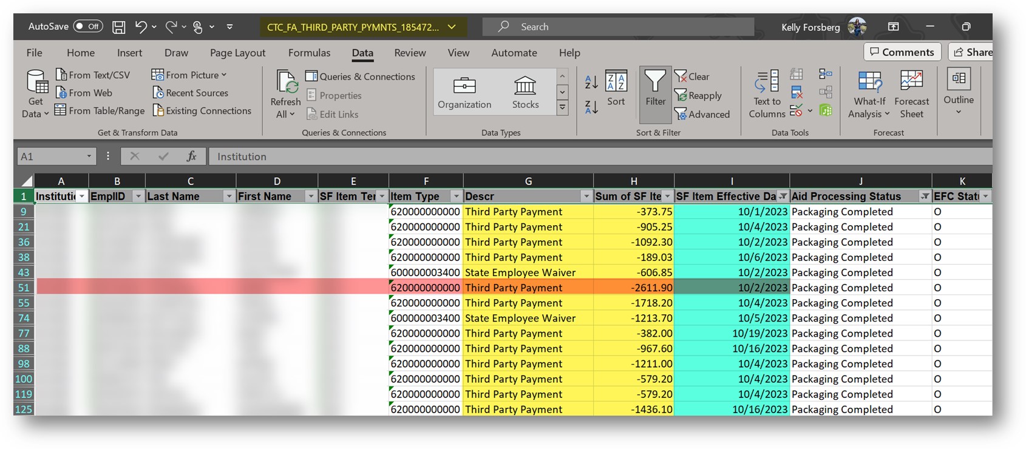Image resolution: width=1026 pixels, height=449 pixels.
Task: Click From Web
Action: point(84,93)
